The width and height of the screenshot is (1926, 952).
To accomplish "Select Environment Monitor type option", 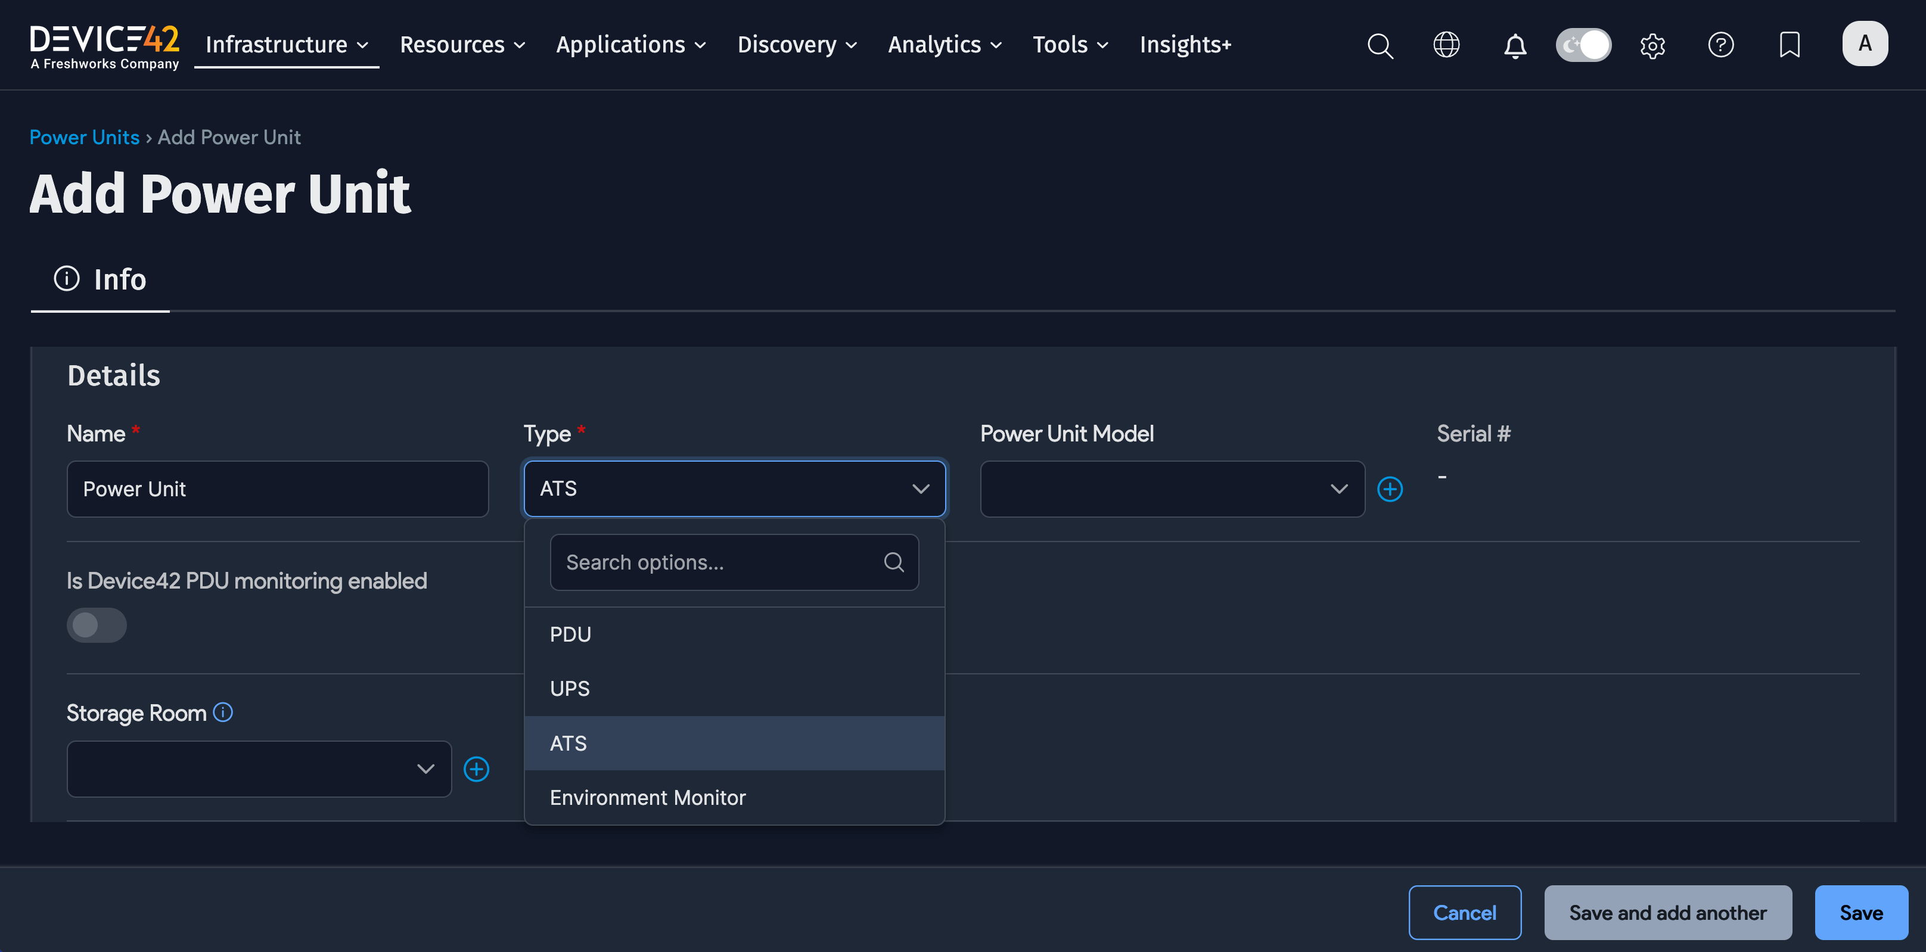I will click(x=734, y=798).
